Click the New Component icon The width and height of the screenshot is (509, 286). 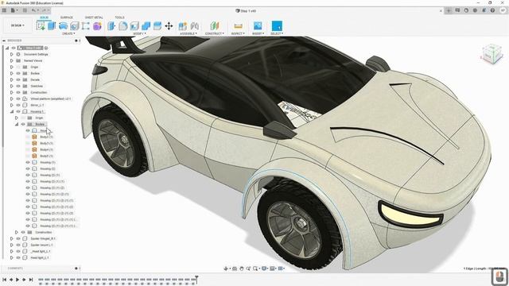[x=183, y=25]
